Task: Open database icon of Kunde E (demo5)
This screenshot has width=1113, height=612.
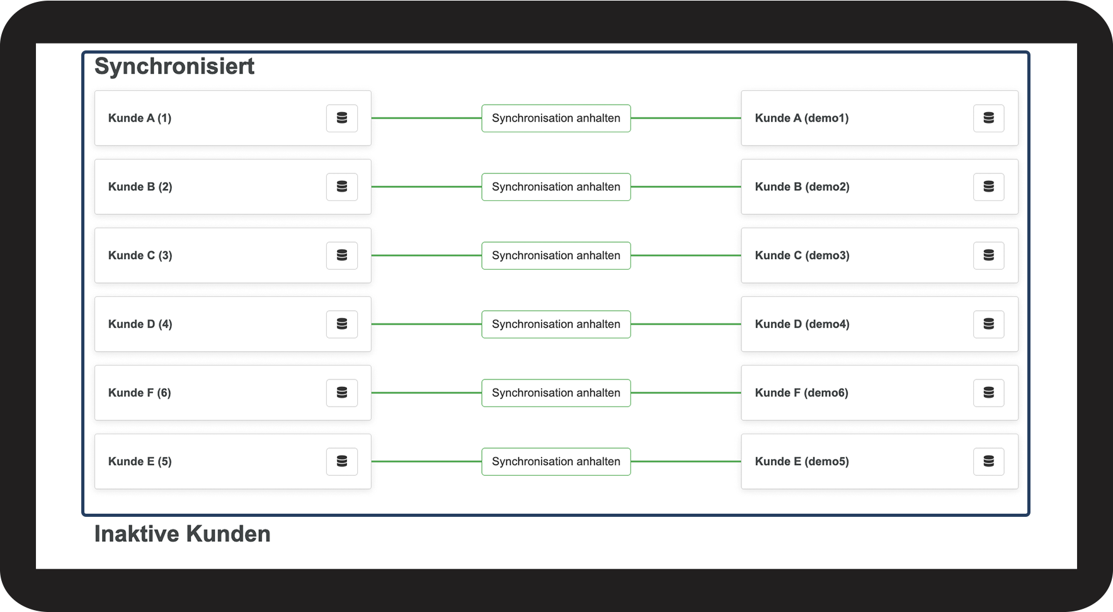Action: [988, 462]
